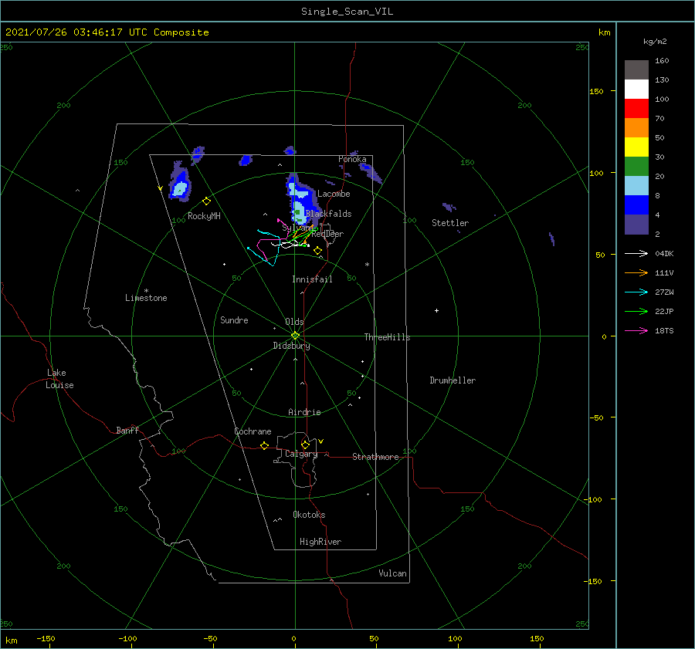Select the red 70-100 legend swatch
Viewport: 695px width, 649px height.
click(x=636, y=109)
